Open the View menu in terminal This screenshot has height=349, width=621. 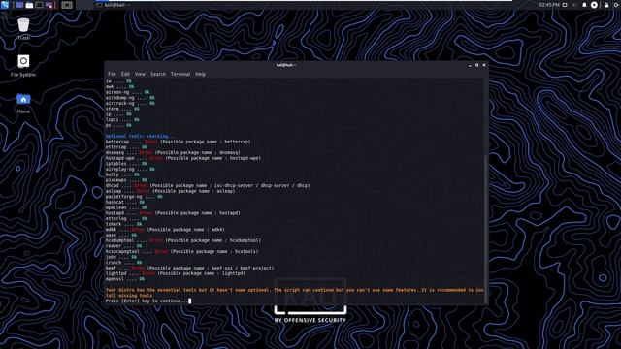[x=140, y=74]
